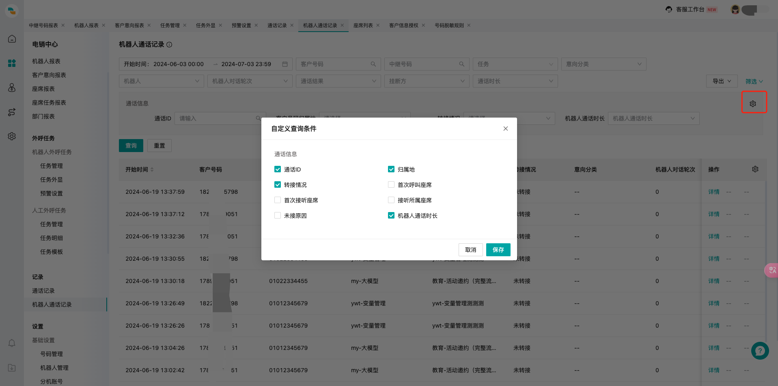The height and width of the screenshot is (386, 778).
Task: Click the app logo at top left
Action: [x=12, y=11]
